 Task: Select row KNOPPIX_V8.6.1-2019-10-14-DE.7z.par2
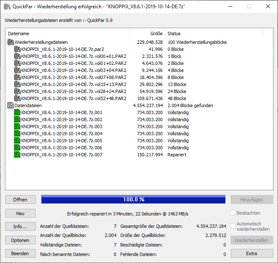(63, 49)
